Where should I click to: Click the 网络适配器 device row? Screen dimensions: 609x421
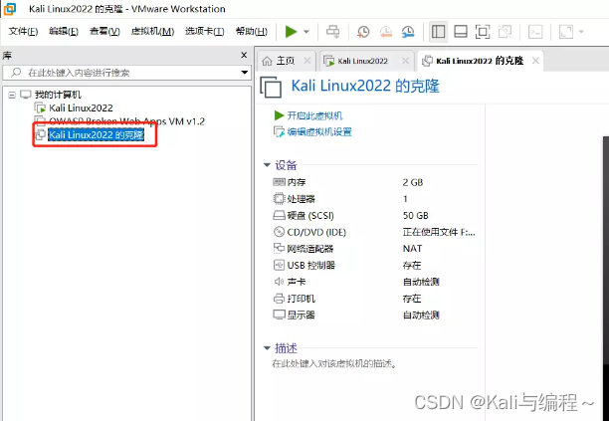pyautogui.click(x=375, y=249)
